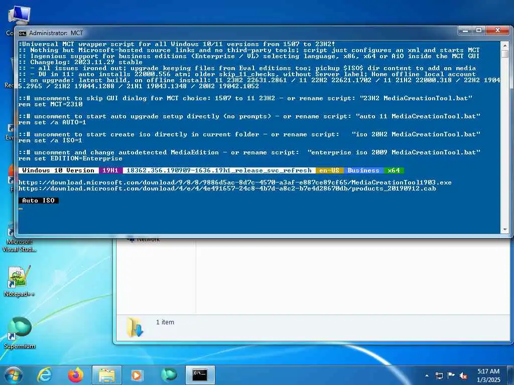Screen dimensions: 514x385
Task: Open Action Center flag icon
Action: (451, 375)
